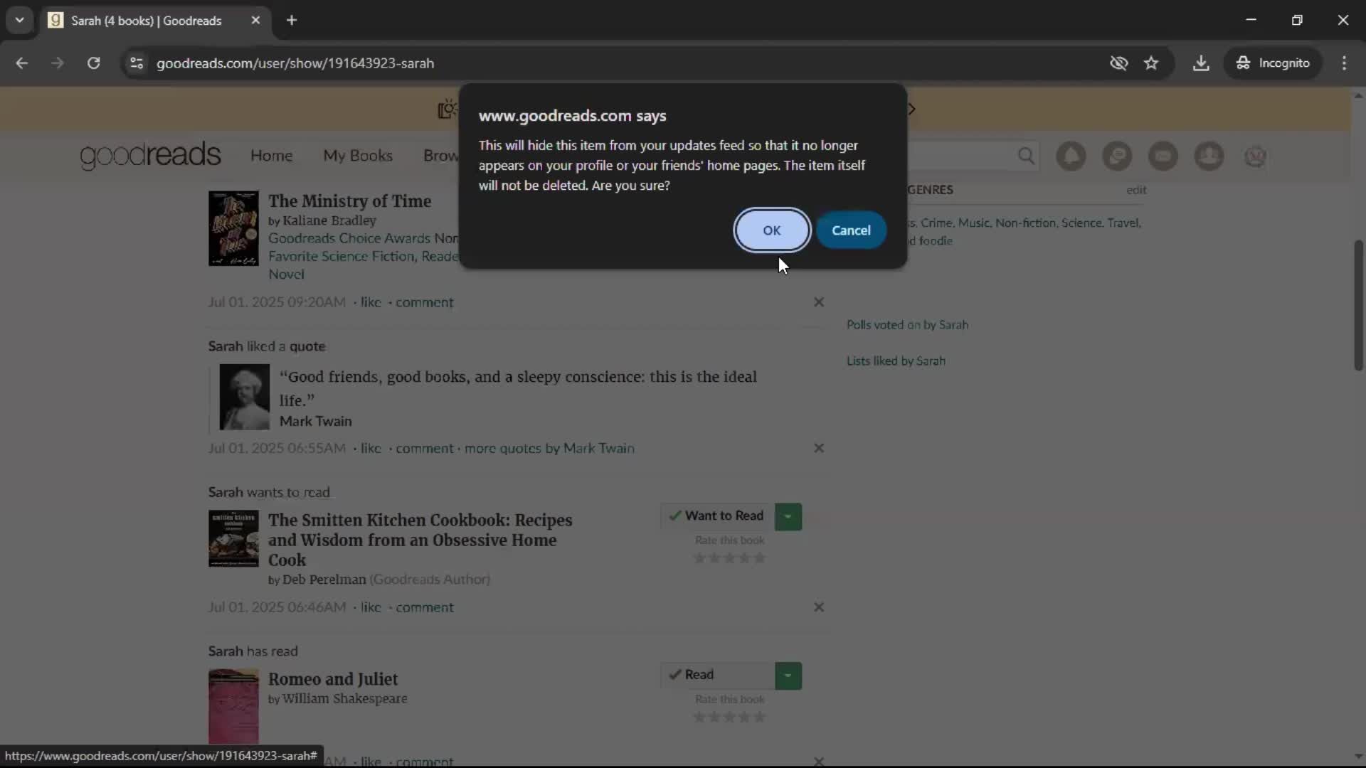Open messages envelope icon
1366x768 pixels.
1163,156
